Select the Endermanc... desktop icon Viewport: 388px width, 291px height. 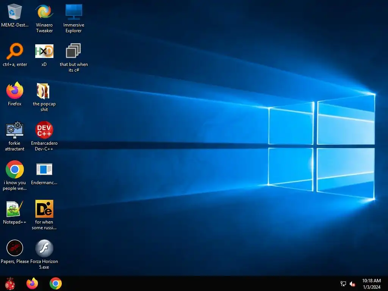click(x=44, y=169)
